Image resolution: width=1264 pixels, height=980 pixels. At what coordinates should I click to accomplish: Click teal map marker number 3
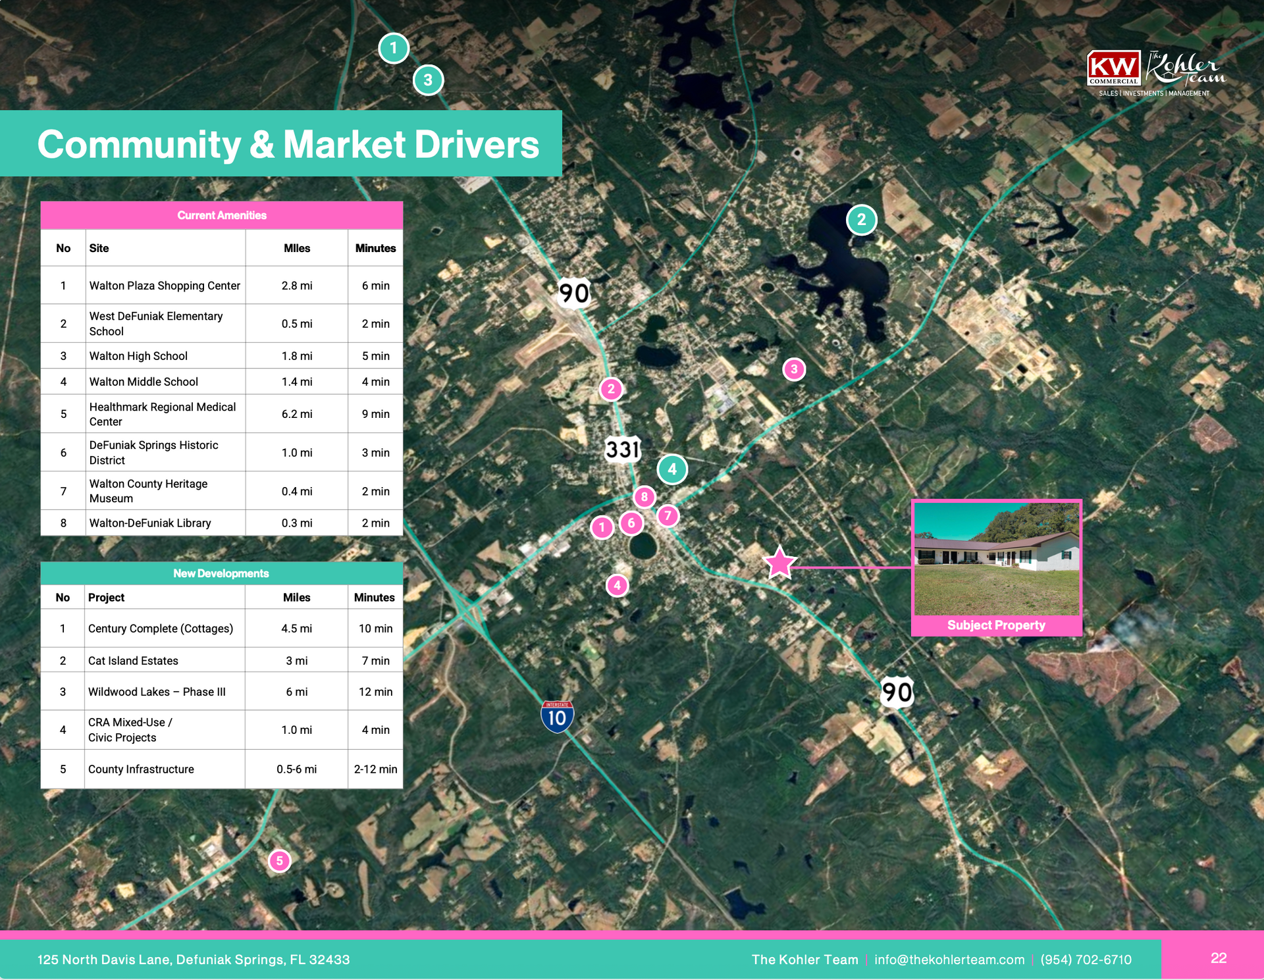(x=428, y=80)
